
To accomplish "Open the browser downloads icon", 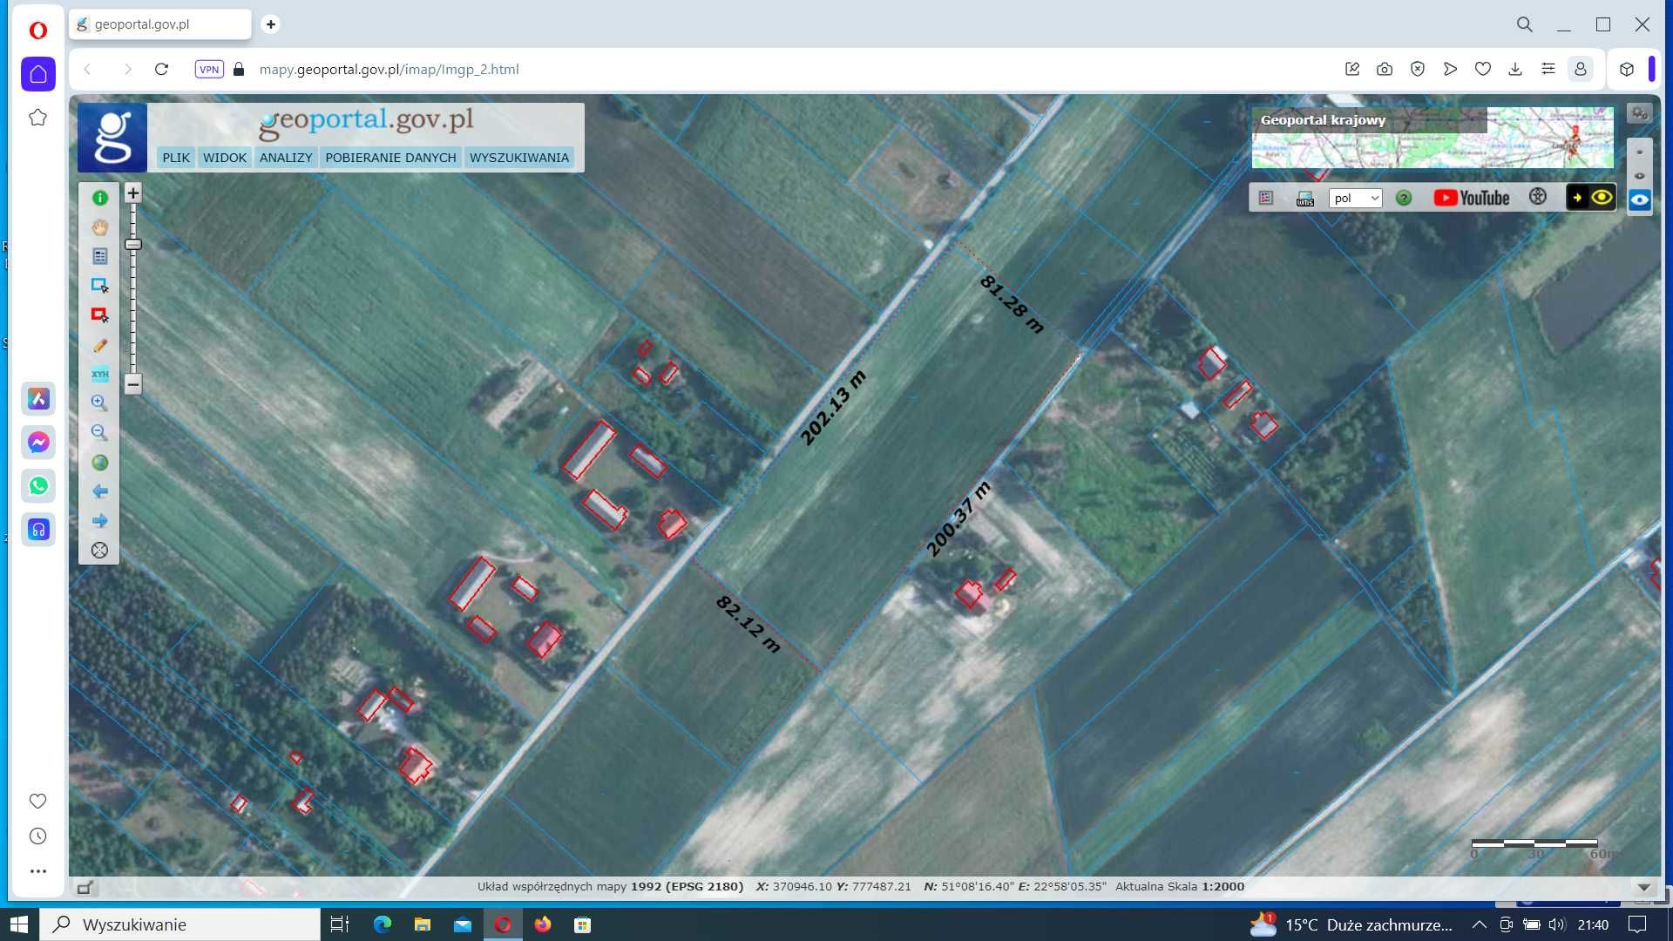I will point(1515,69).
